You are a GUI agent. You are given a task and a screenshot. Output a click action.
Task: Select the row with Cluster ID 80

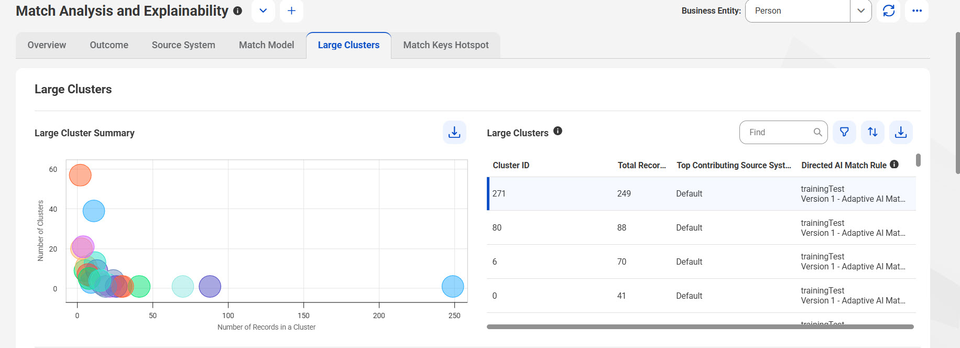(701, 227)
